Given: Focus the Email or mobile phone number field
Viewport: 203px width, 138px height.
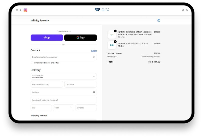Looking at the screenshot, I should tap(64, 57).
